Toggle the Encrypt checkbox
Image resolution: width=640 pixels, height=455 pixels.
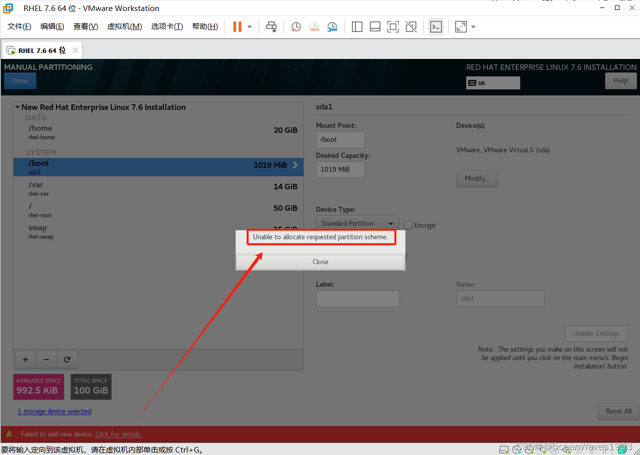tap(408, 225)
